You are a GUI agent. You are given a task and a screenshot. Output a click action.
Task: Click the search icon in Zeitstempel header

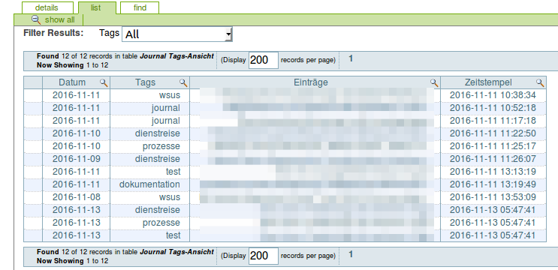pos(540,82)
